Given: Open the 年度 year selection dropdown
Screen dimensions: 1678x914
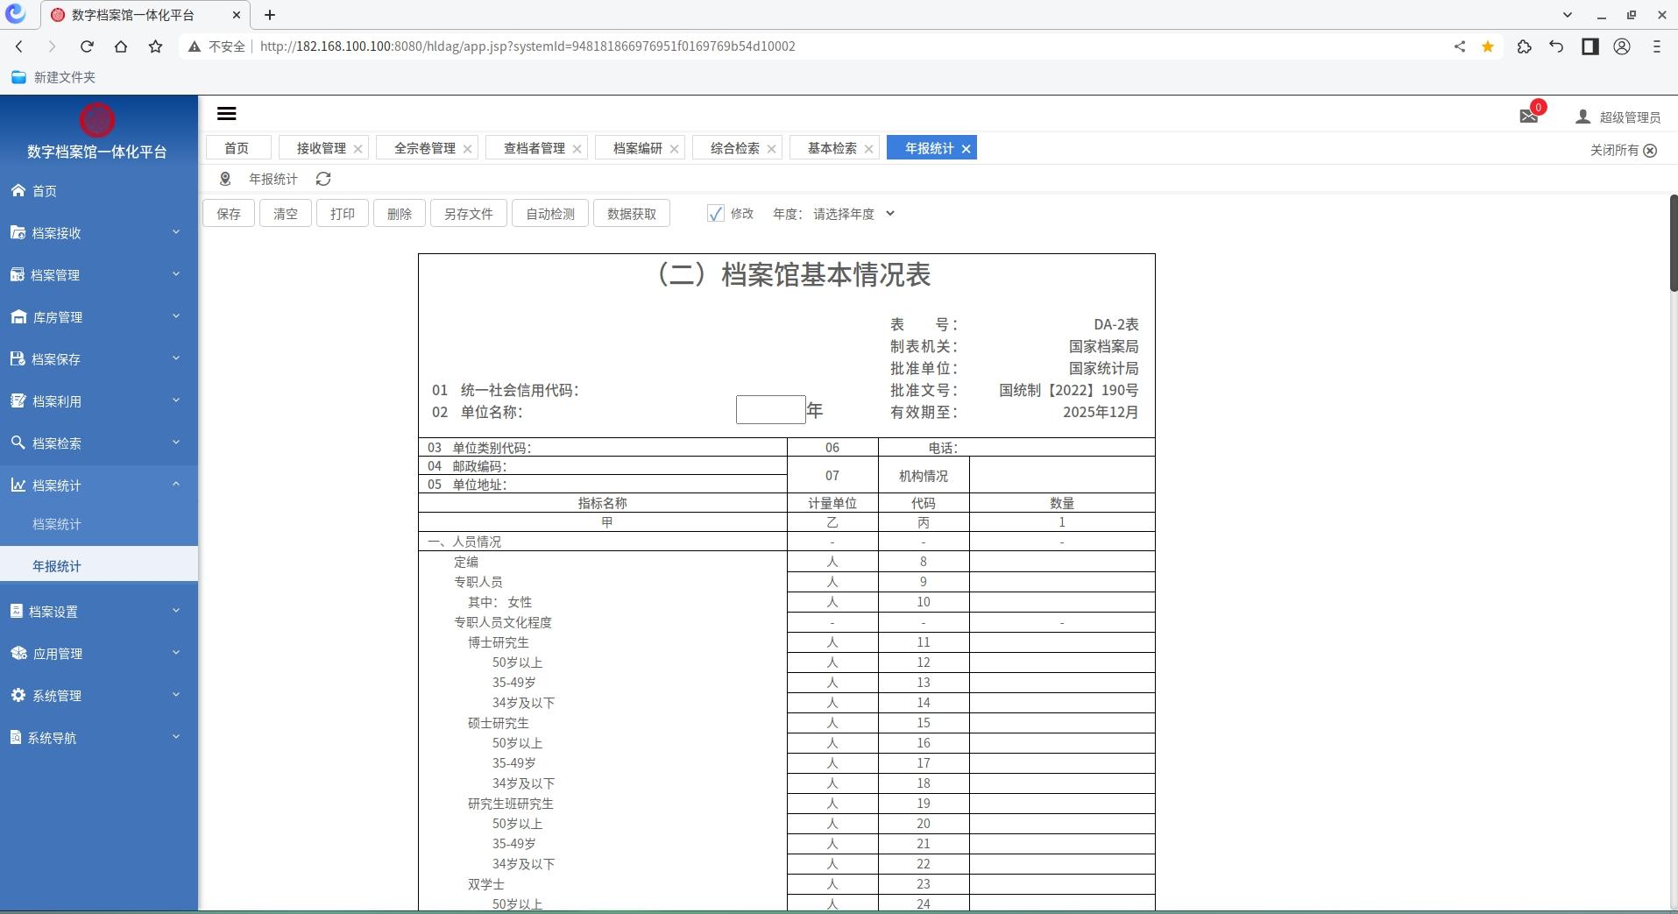Looking at the screenshot, I should tap(853, 214).
